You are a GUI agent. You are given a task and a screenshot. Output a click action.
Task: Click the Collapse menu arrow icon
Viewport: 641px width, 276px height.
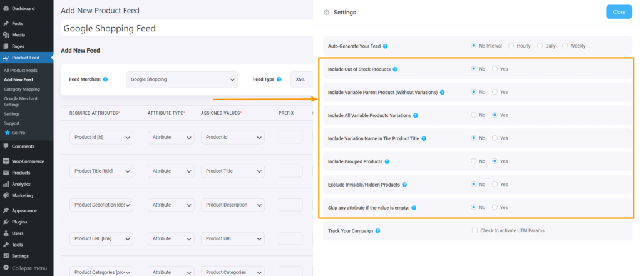(6, 268)
